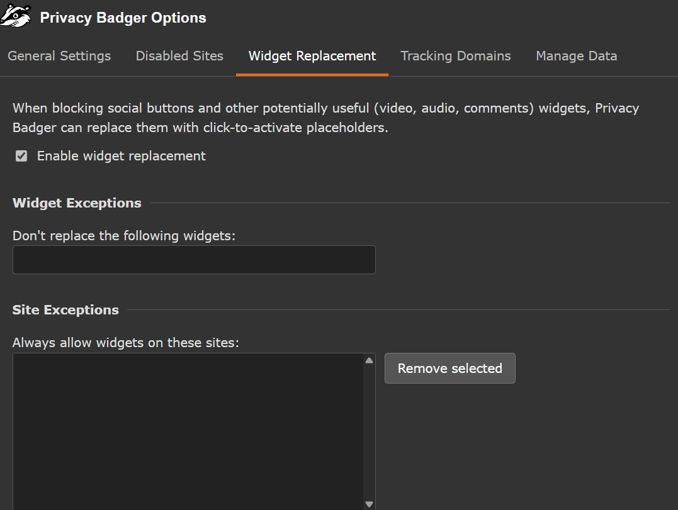Click the "Always allow widgets on these sites:" label
This screenshot has width=678, height=510.
(x=126, y=343)
